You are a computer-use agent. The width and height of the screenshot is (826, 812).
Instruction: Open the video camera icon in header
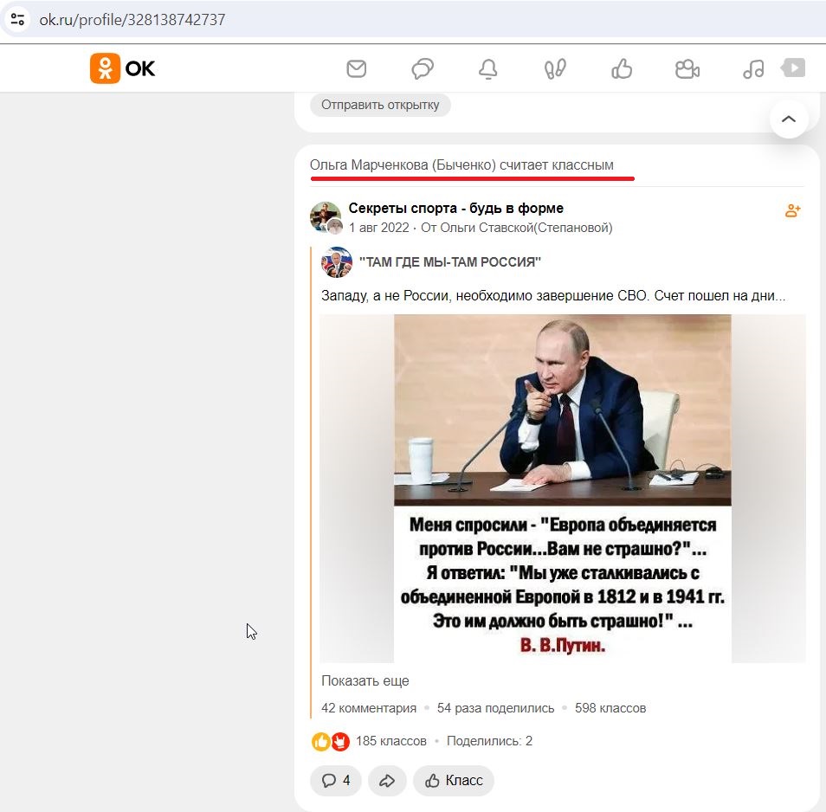[x=687, y=69]
